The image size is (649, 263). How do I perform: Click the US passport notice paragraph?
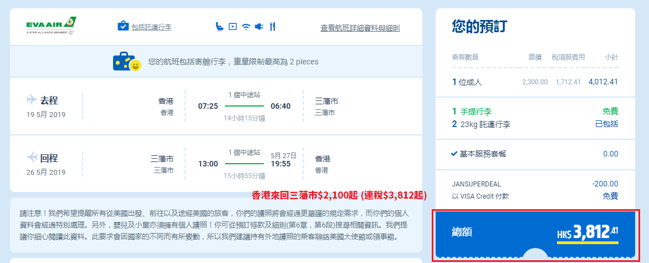[x=214, y=226]
